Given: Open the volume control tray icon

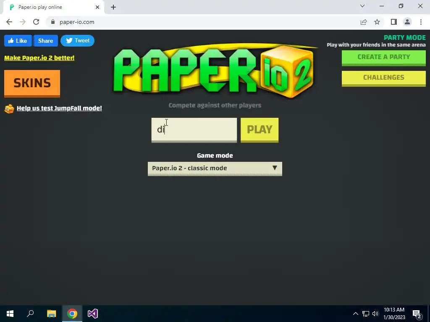Looking at the screenshot, I should point(375,314).
